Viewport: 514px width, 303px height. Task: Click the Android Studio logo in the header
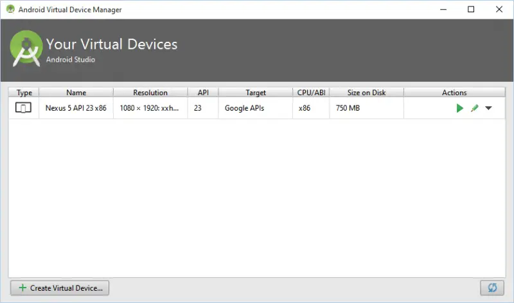coord(27,50)
